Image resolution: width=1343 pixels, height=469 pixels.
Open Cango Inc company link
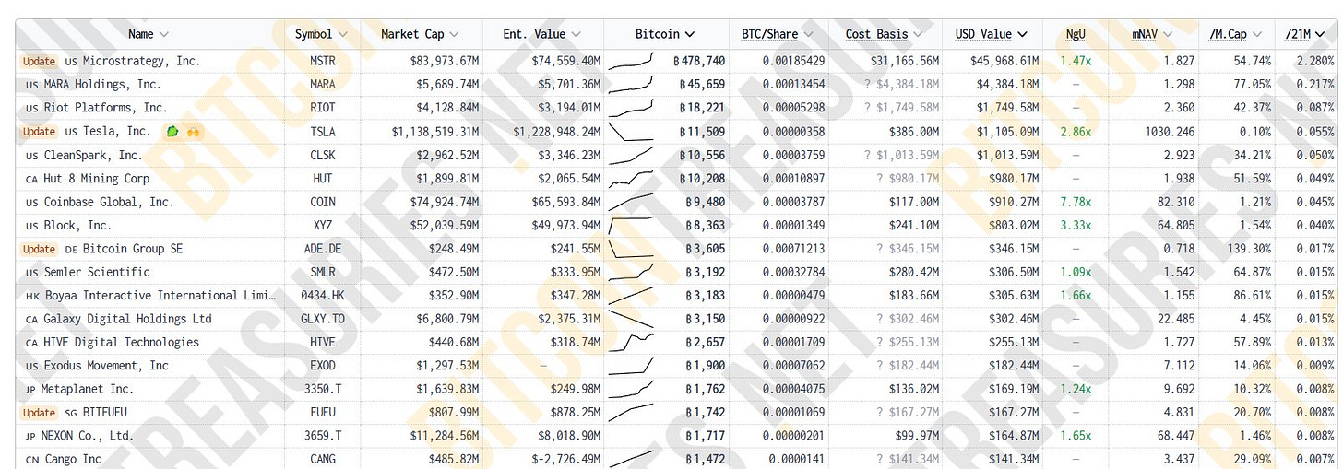click(73, 460)
